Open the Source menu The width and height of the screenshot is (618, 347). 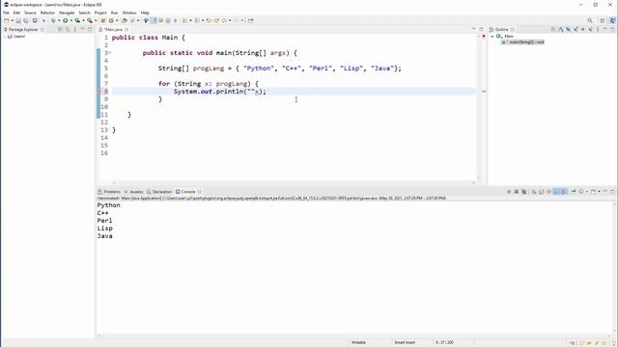point(30,13)
